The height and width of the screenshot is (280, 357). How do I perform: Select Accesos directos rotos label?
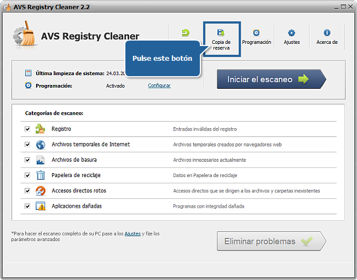(79, 191)
